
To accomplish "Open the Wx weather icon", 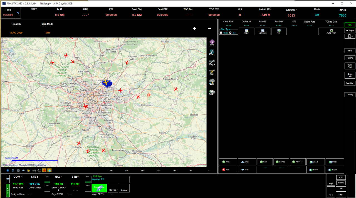I will 212,82.
